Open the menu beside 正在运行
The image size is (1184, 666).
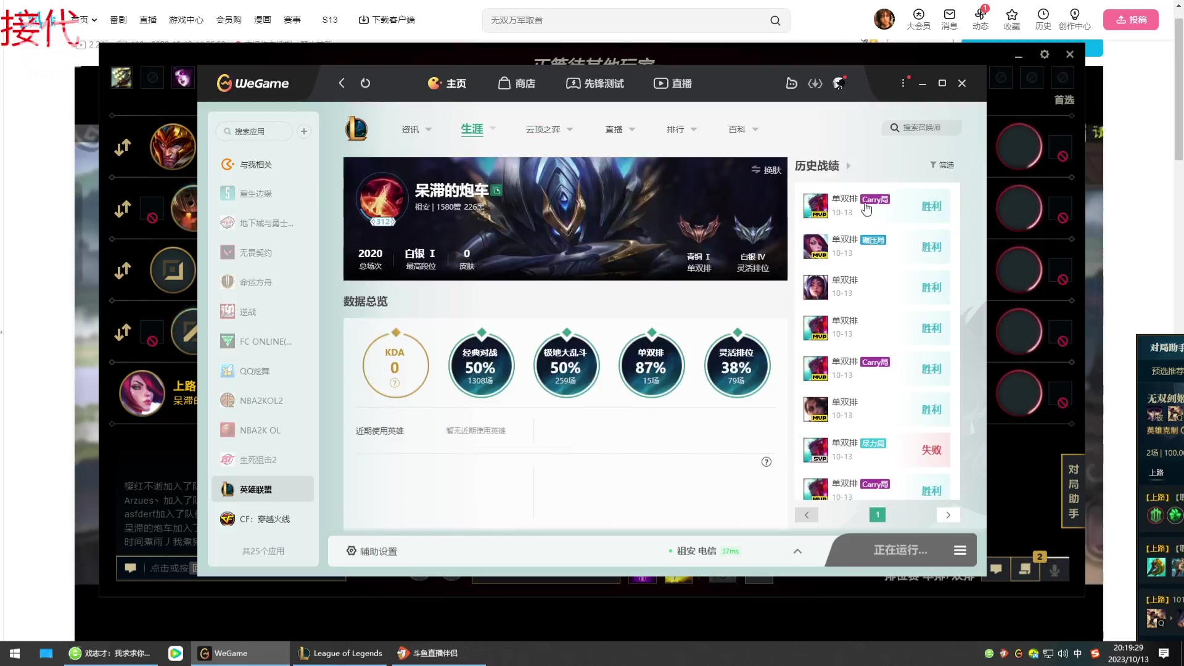pyautogui.click(x=960, y=550)
